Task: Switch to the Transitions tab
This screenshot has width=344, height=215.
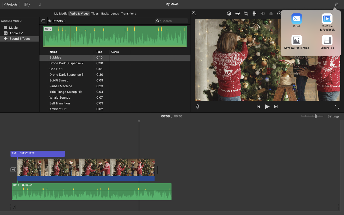Action: coord(128,13)
